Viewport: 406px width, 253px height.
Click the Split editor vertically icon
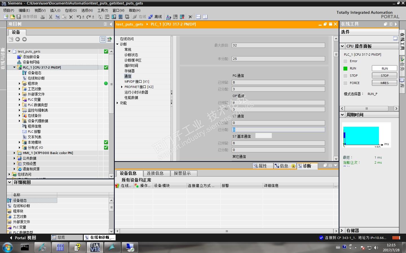pos(205,17)
